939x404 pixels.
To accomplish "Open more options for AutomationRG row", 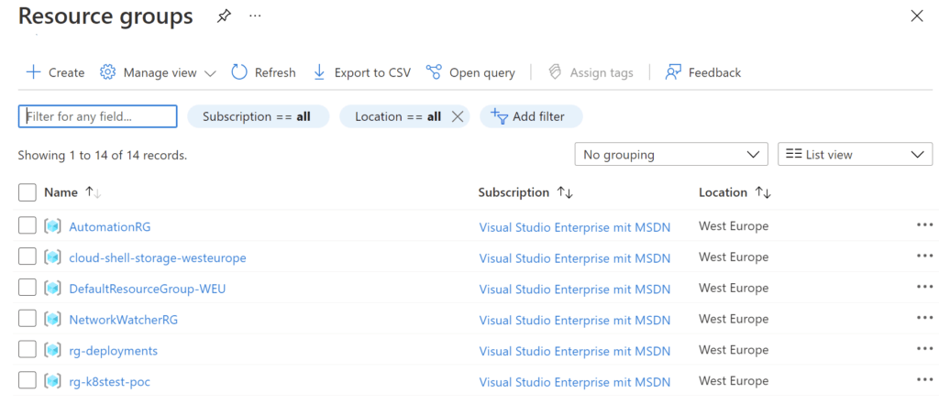I will tap(923, 225).
